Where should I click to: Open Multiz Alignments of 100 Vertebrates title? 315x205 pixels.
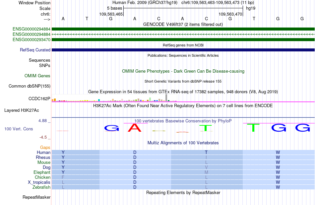click(x=183, y=143)
